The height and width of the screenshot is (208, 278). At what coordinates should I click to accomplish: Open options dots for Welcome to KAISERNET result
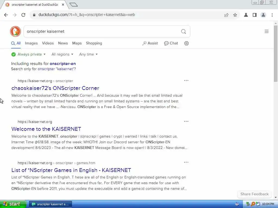coord(186,122)
